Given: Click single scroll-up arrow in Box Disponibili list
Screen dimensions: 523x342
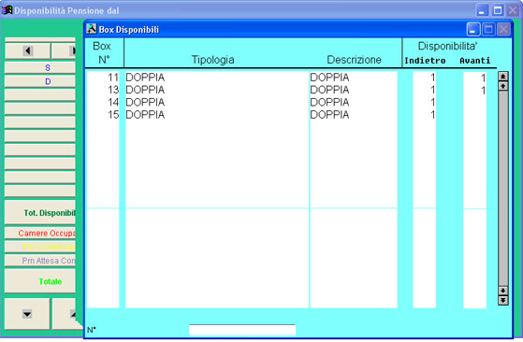Looking at the screenshot, I should (x=503, y=86).
